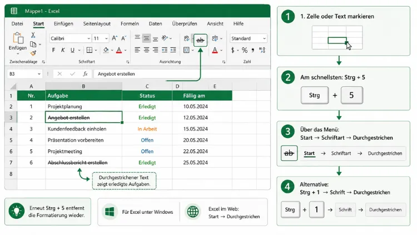Switch to the Überprüfen tab
The image size is (417, 235).
pos(184,24)
